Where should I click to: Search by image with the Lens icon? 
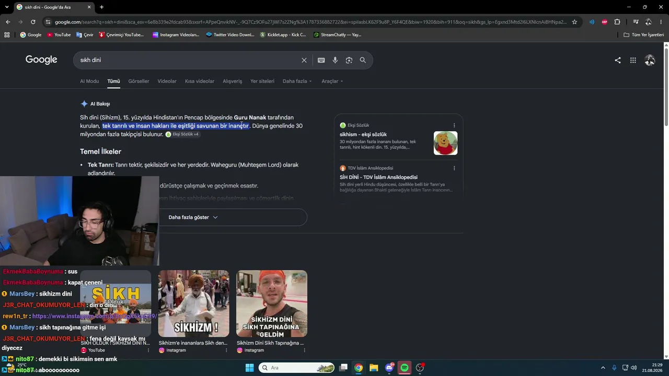click(x=349, y=60)
